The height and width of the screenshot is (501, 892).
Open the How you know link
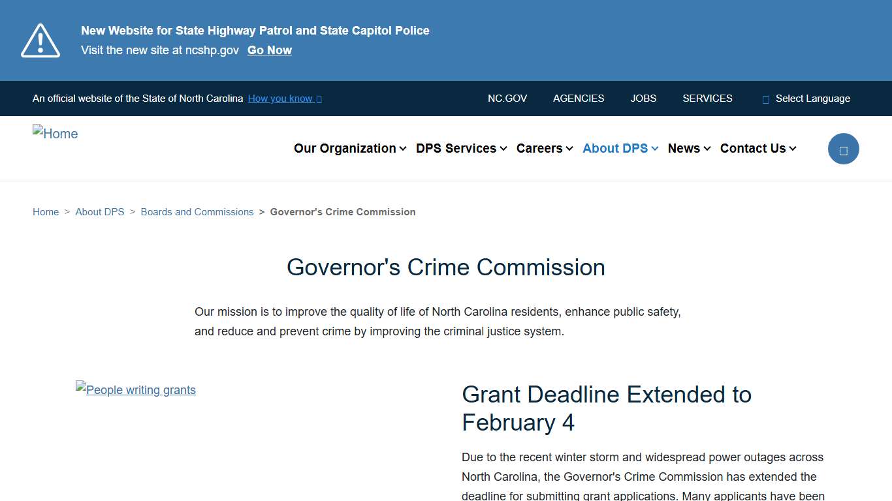[x=280, y=99]
